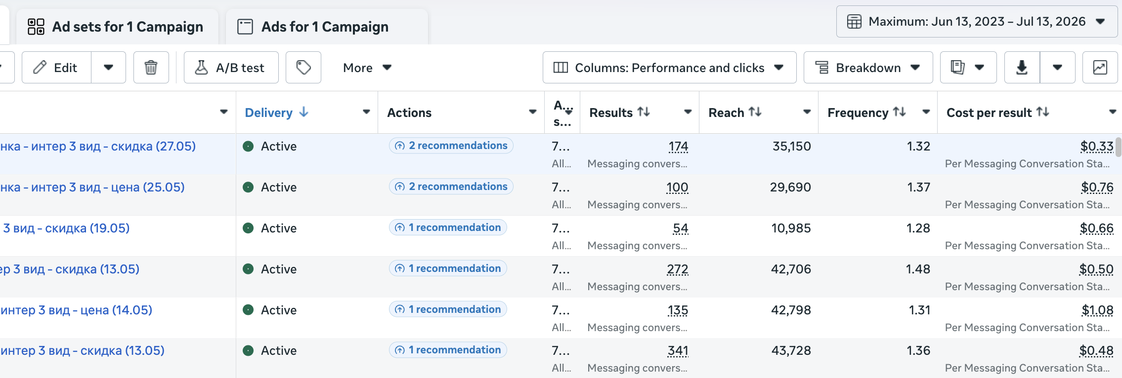Open 2 recommendations for скидка (27.05) ad
The width and height of the screenshot is (1122, 378).
[451, 146]
